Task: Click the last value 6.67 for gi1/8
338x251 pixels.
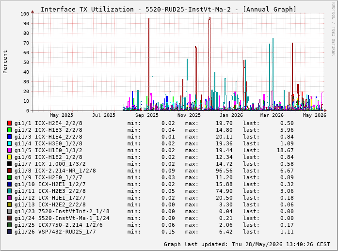Action: [x=287, y=171]
